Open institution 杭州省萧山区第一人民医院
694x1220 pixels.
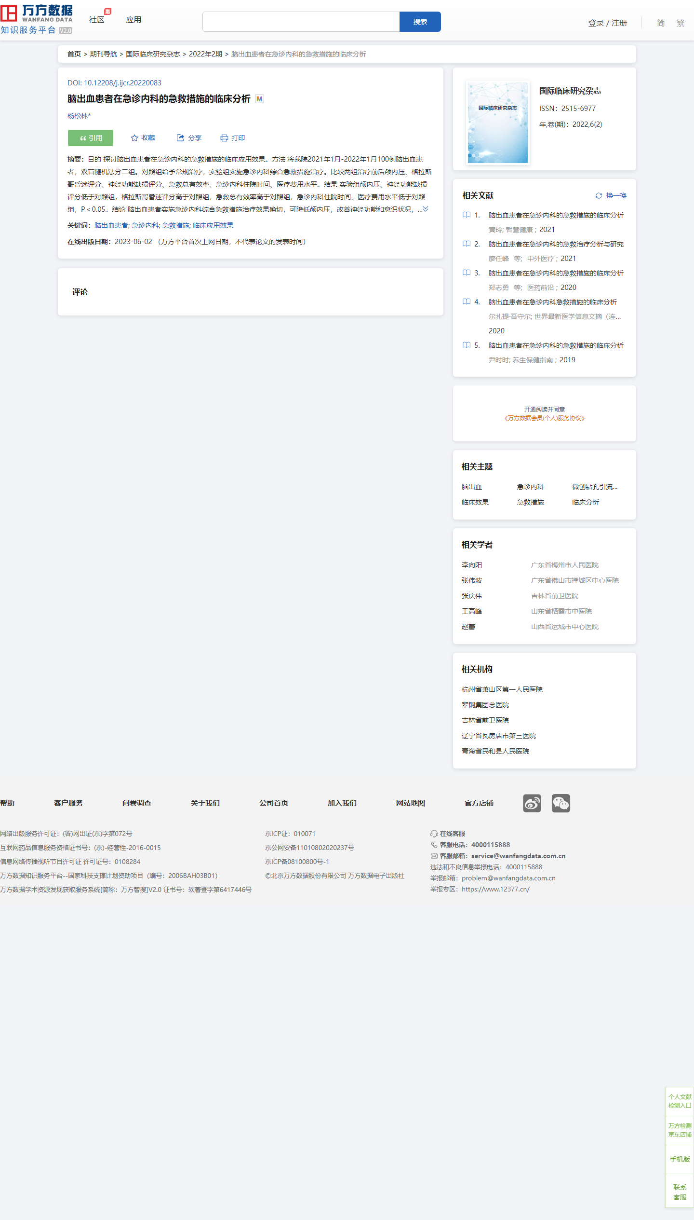502,689
